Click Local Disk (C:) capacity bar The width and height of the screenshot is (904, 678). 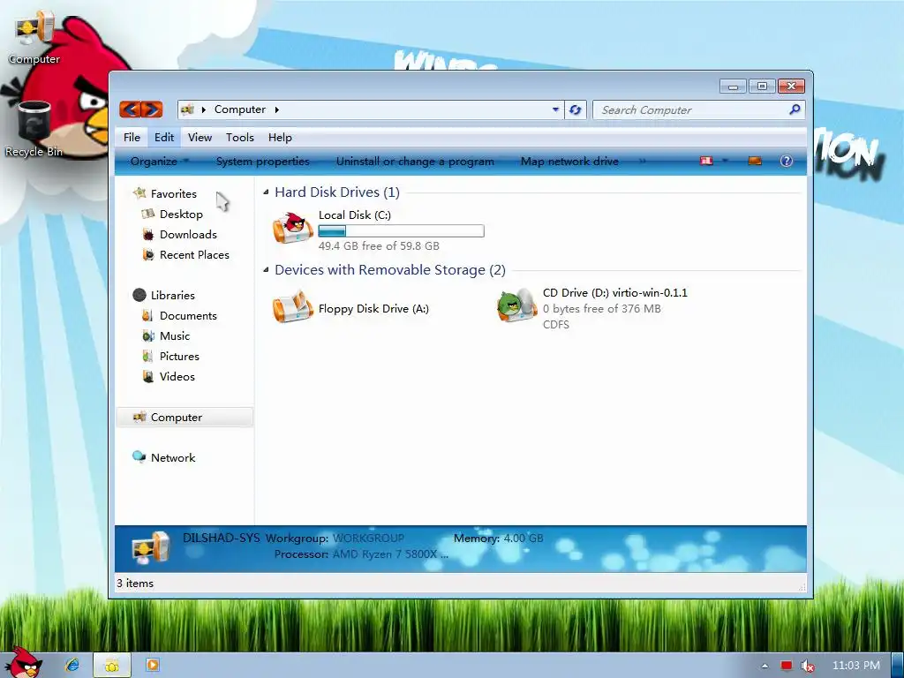click(x=402, y=231)
